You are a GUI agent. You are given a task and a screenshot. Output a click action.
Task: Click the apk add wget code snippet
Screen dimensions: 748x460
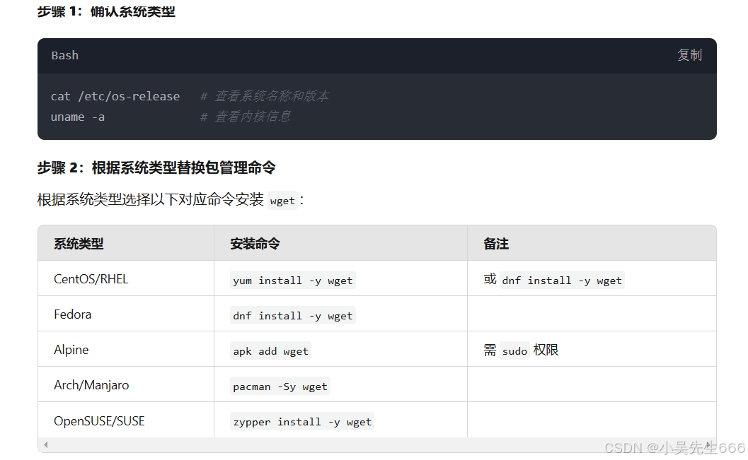[270, 350]
